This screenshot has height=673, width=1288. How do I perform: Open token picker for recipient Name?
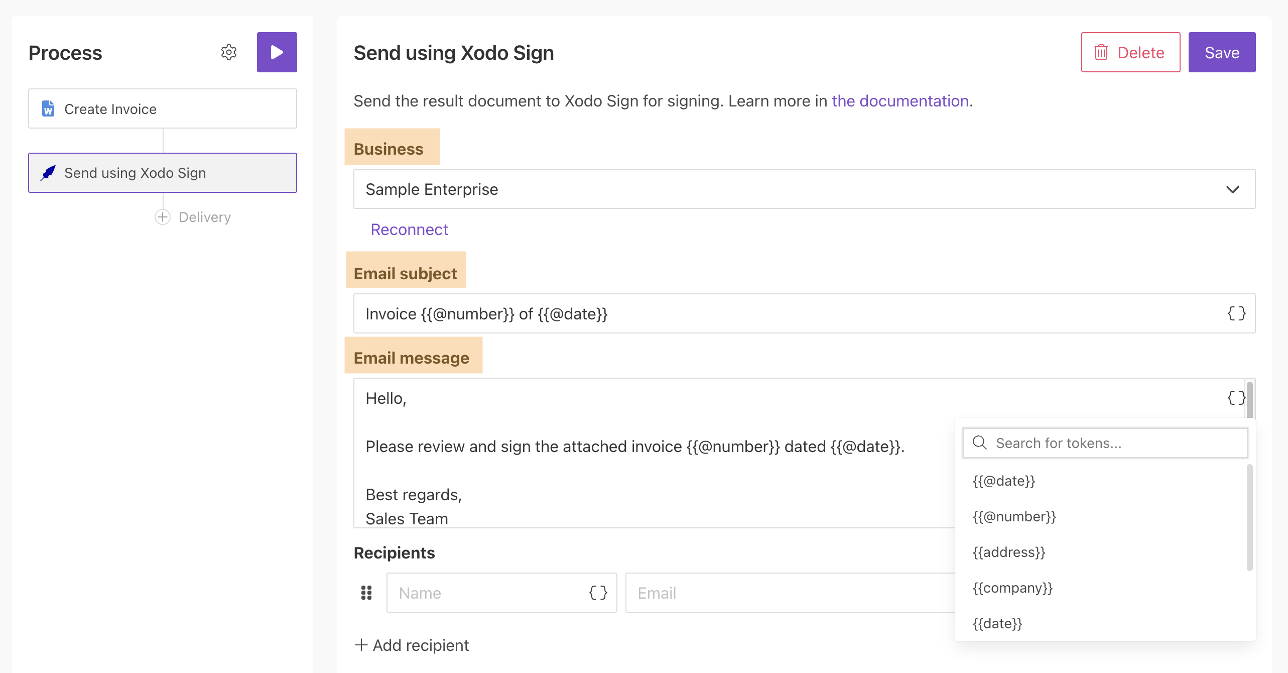tap(598, 593)
